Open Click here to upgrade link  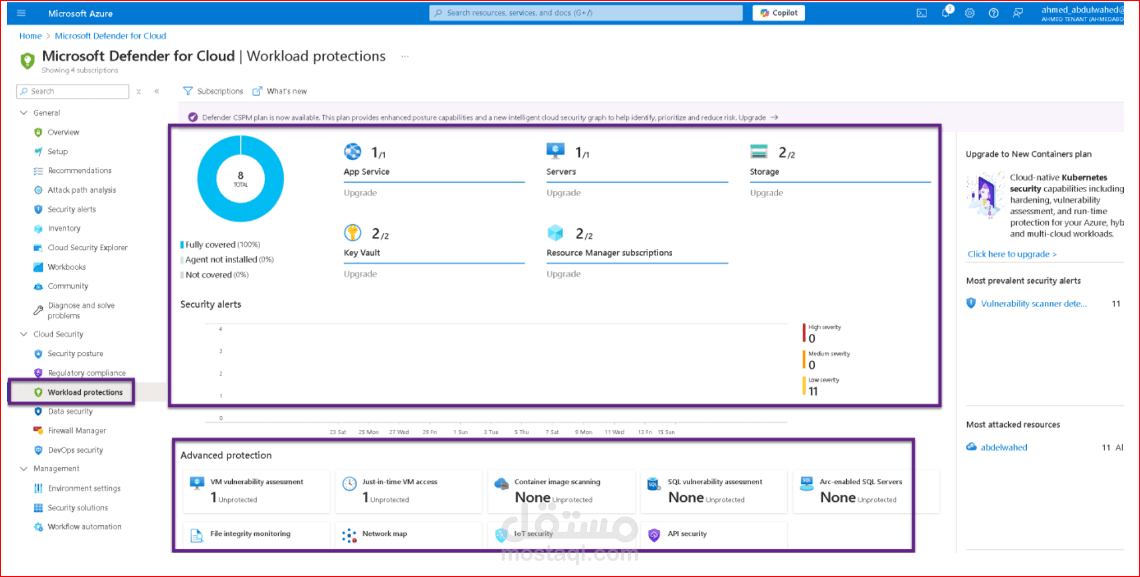(x=1012, y=254)
